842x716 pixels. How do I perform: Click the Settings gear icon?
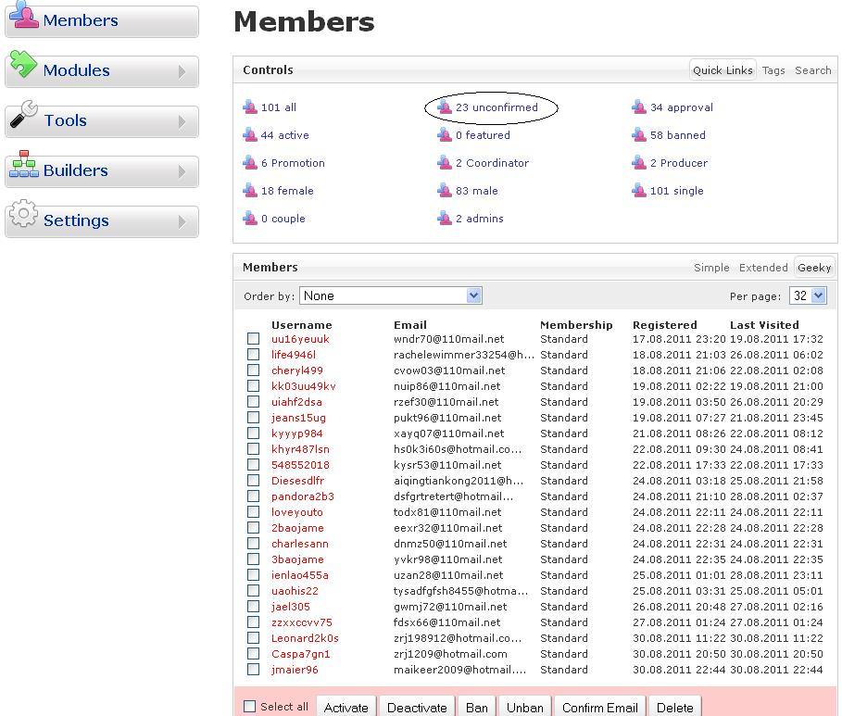pos(23,217)
